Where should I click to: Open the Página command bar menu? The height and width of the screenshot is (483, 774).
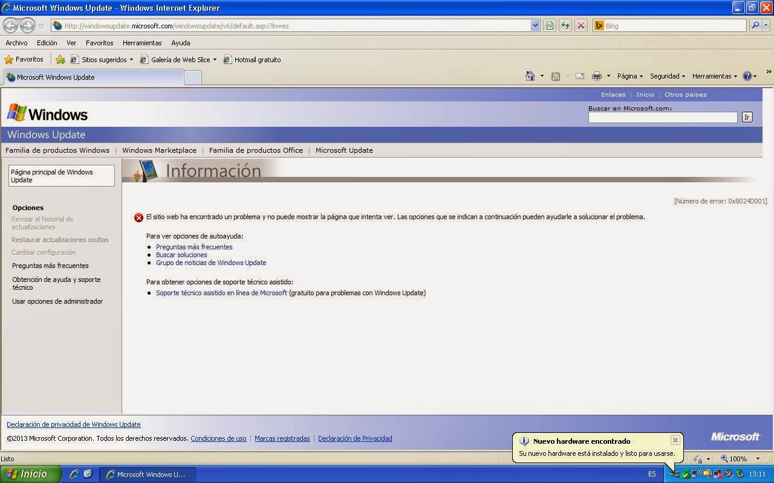coord(629,76)
